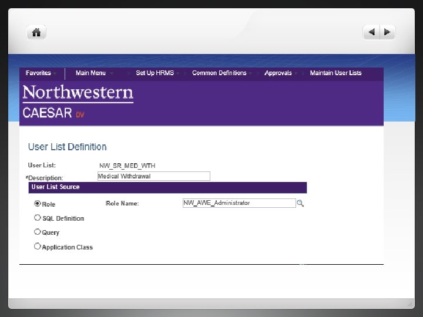This screenshot has width=423, height=317.
Task: Click into the Description field
Action: coord(154,176)
